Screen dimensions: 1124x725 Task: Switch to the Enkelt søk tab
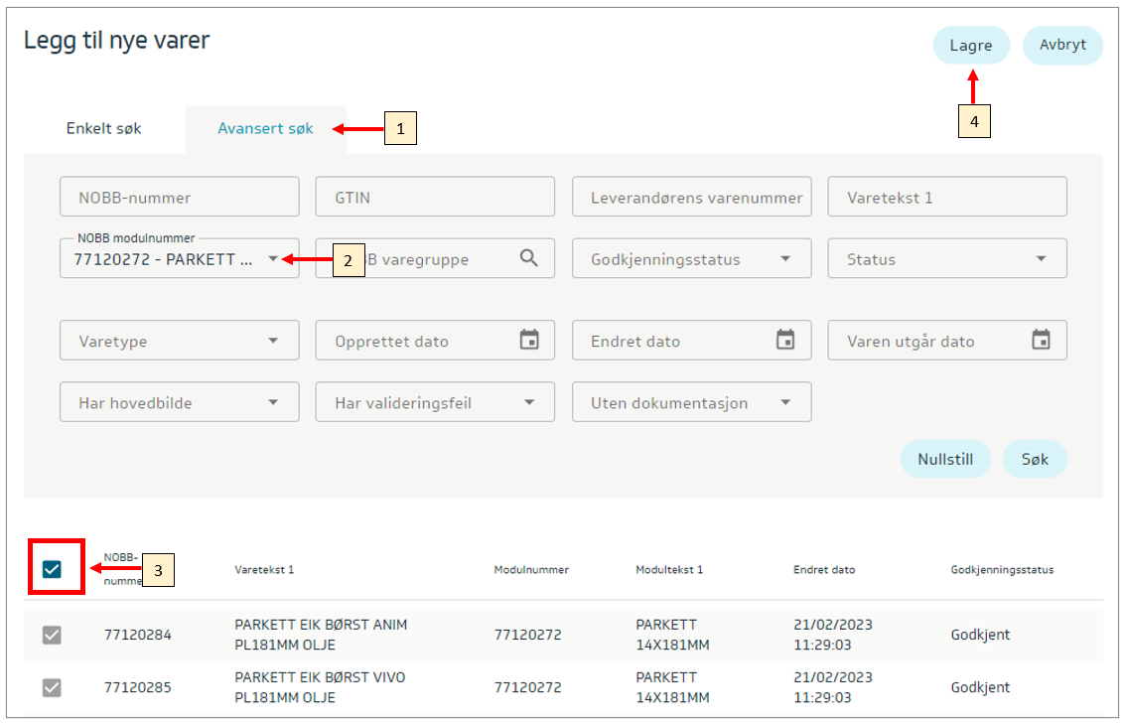[104, 129]
